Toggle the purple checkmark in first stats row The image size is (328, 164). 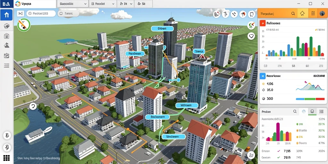coord(278,151)
